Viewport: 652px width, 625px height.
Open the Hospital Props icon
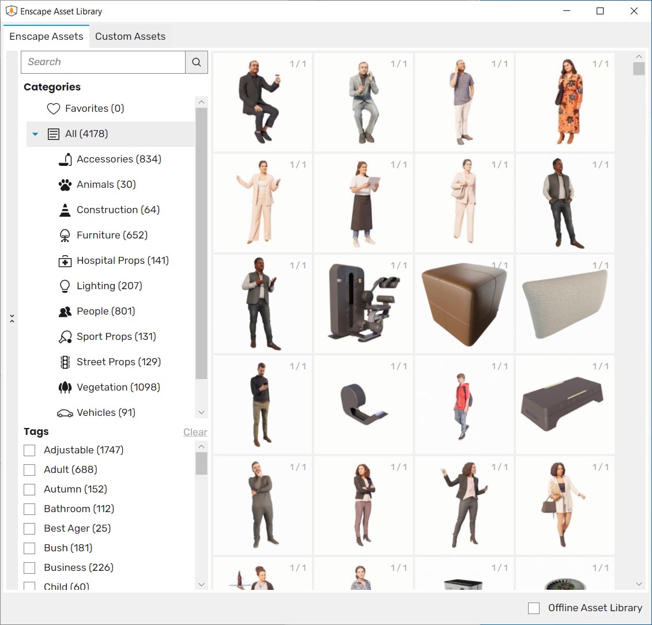(65, 260)
